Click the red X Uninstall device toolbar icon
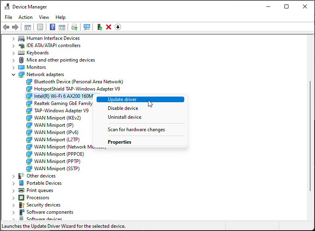Viewport: 315px width, 231px height. pyautogui.click(x=109, y=27)
